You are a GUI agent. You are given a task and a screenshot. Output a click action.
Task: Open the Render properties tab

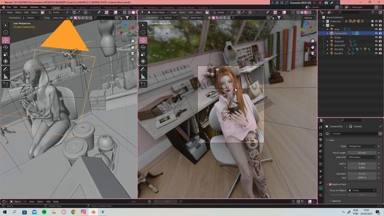pyautogui.click(x=320, y=134)
